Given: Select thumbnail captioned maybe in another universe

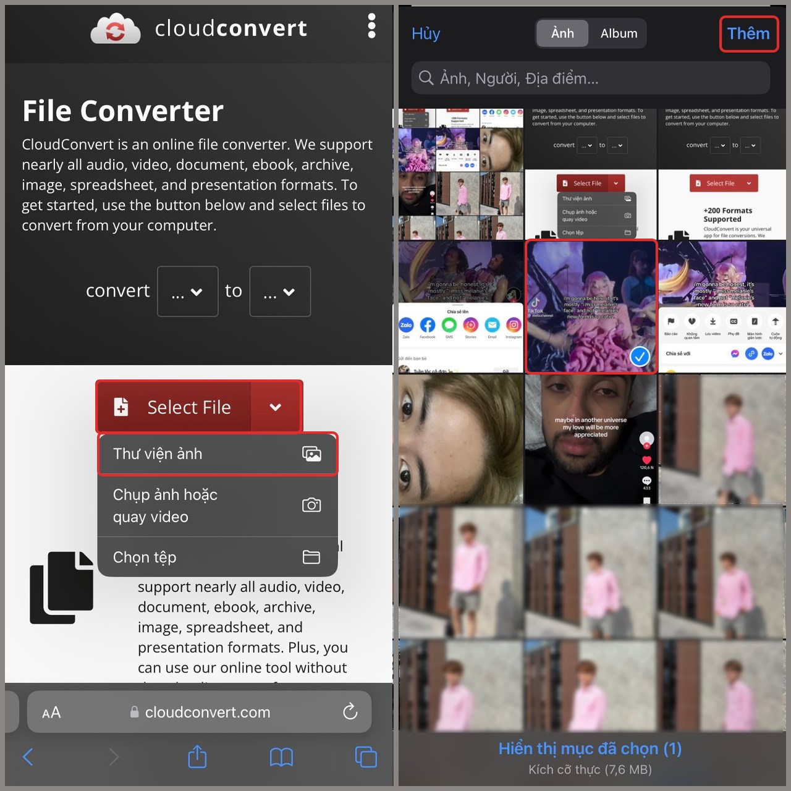Looking at the screenshot, I should point(591,439).
